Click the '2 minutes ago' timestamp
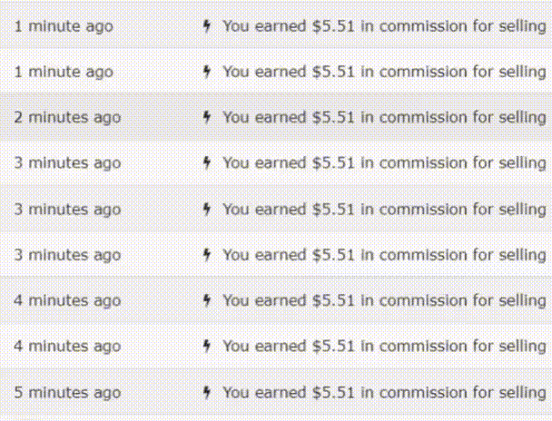552x421 pixels. point(67,117)
